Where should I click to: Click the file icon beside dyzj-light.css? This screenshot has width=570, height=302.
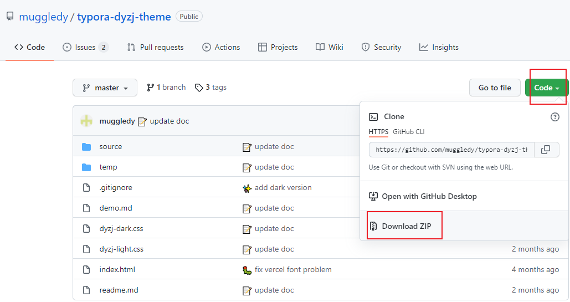coord(86,249)
